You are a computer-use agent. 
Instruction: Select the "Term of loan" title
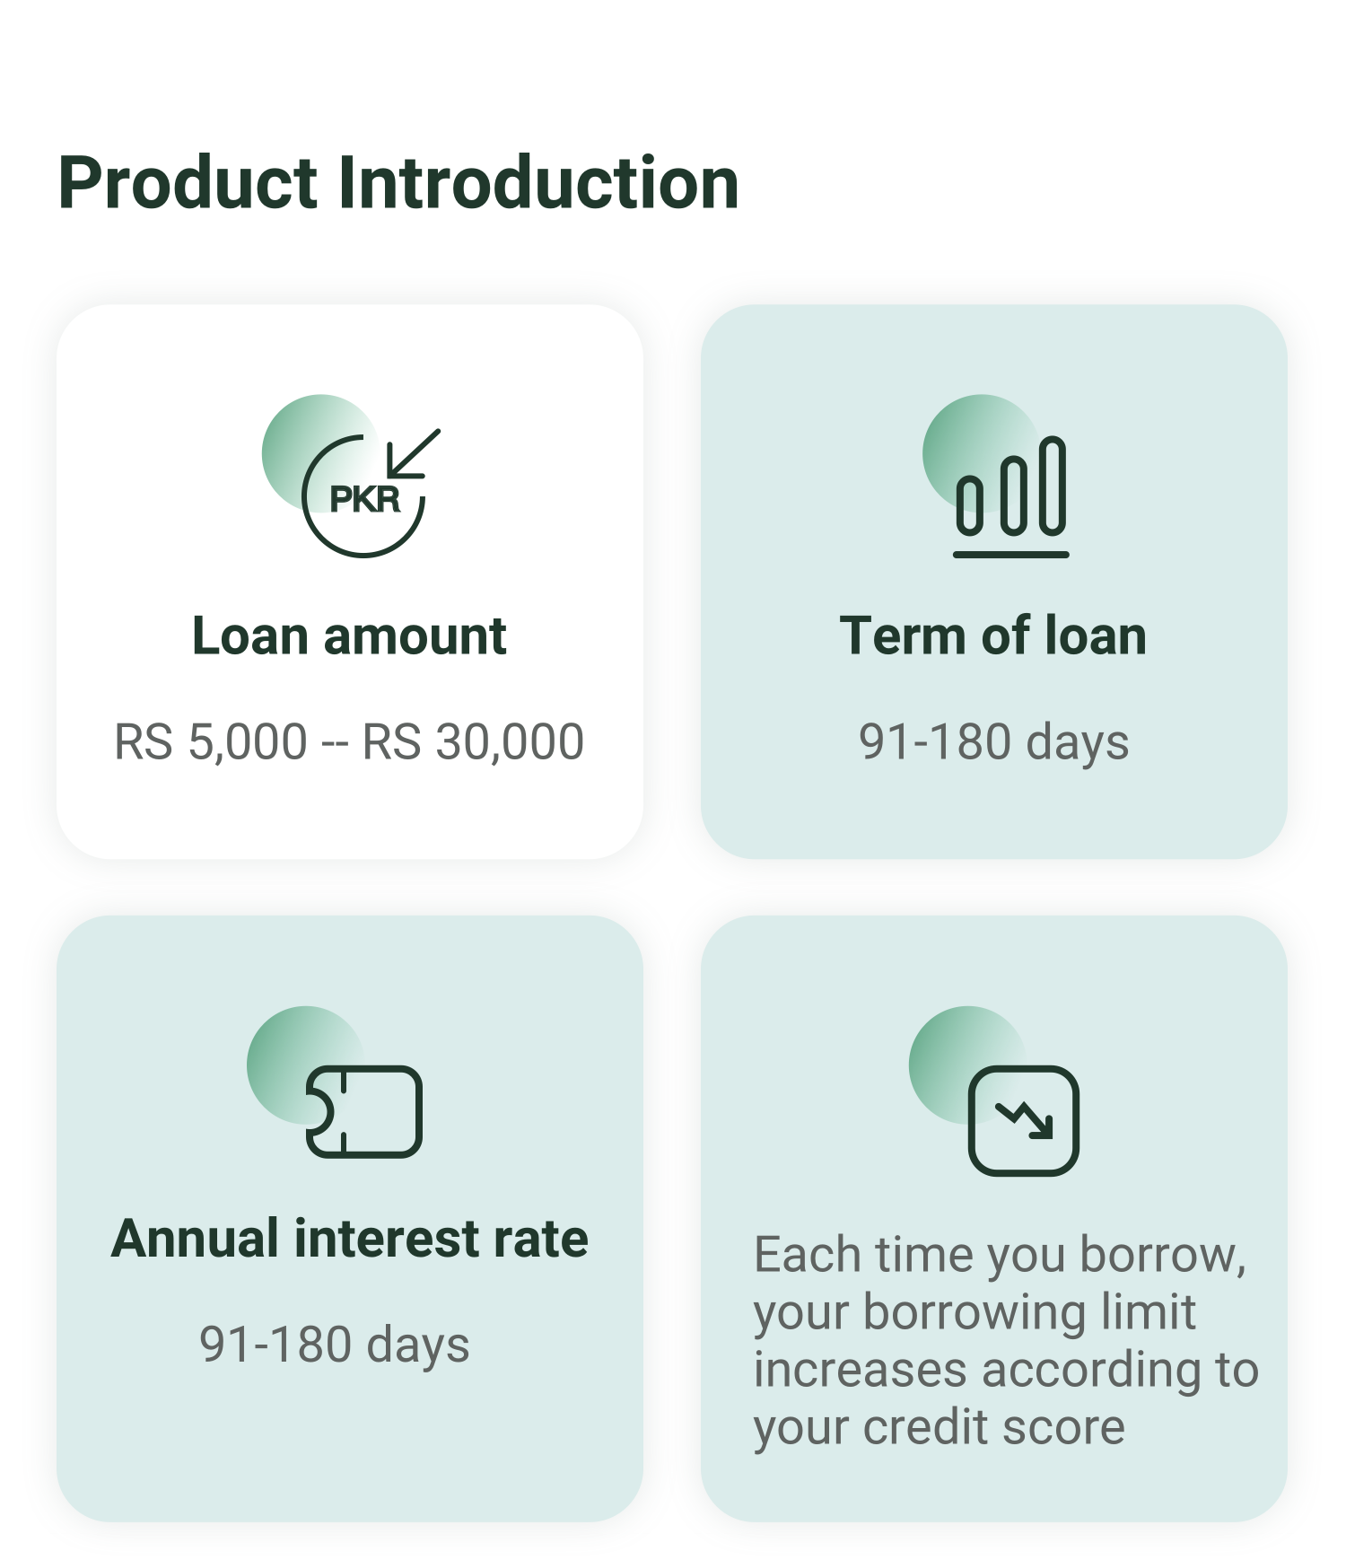(x=993, y=636)
